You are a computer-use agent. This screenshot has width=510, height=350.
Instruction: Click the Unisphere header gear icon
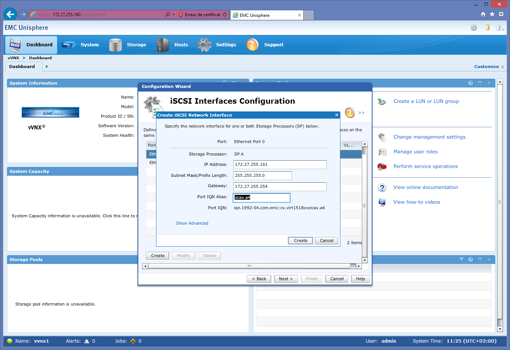click(x=474, y=28)
